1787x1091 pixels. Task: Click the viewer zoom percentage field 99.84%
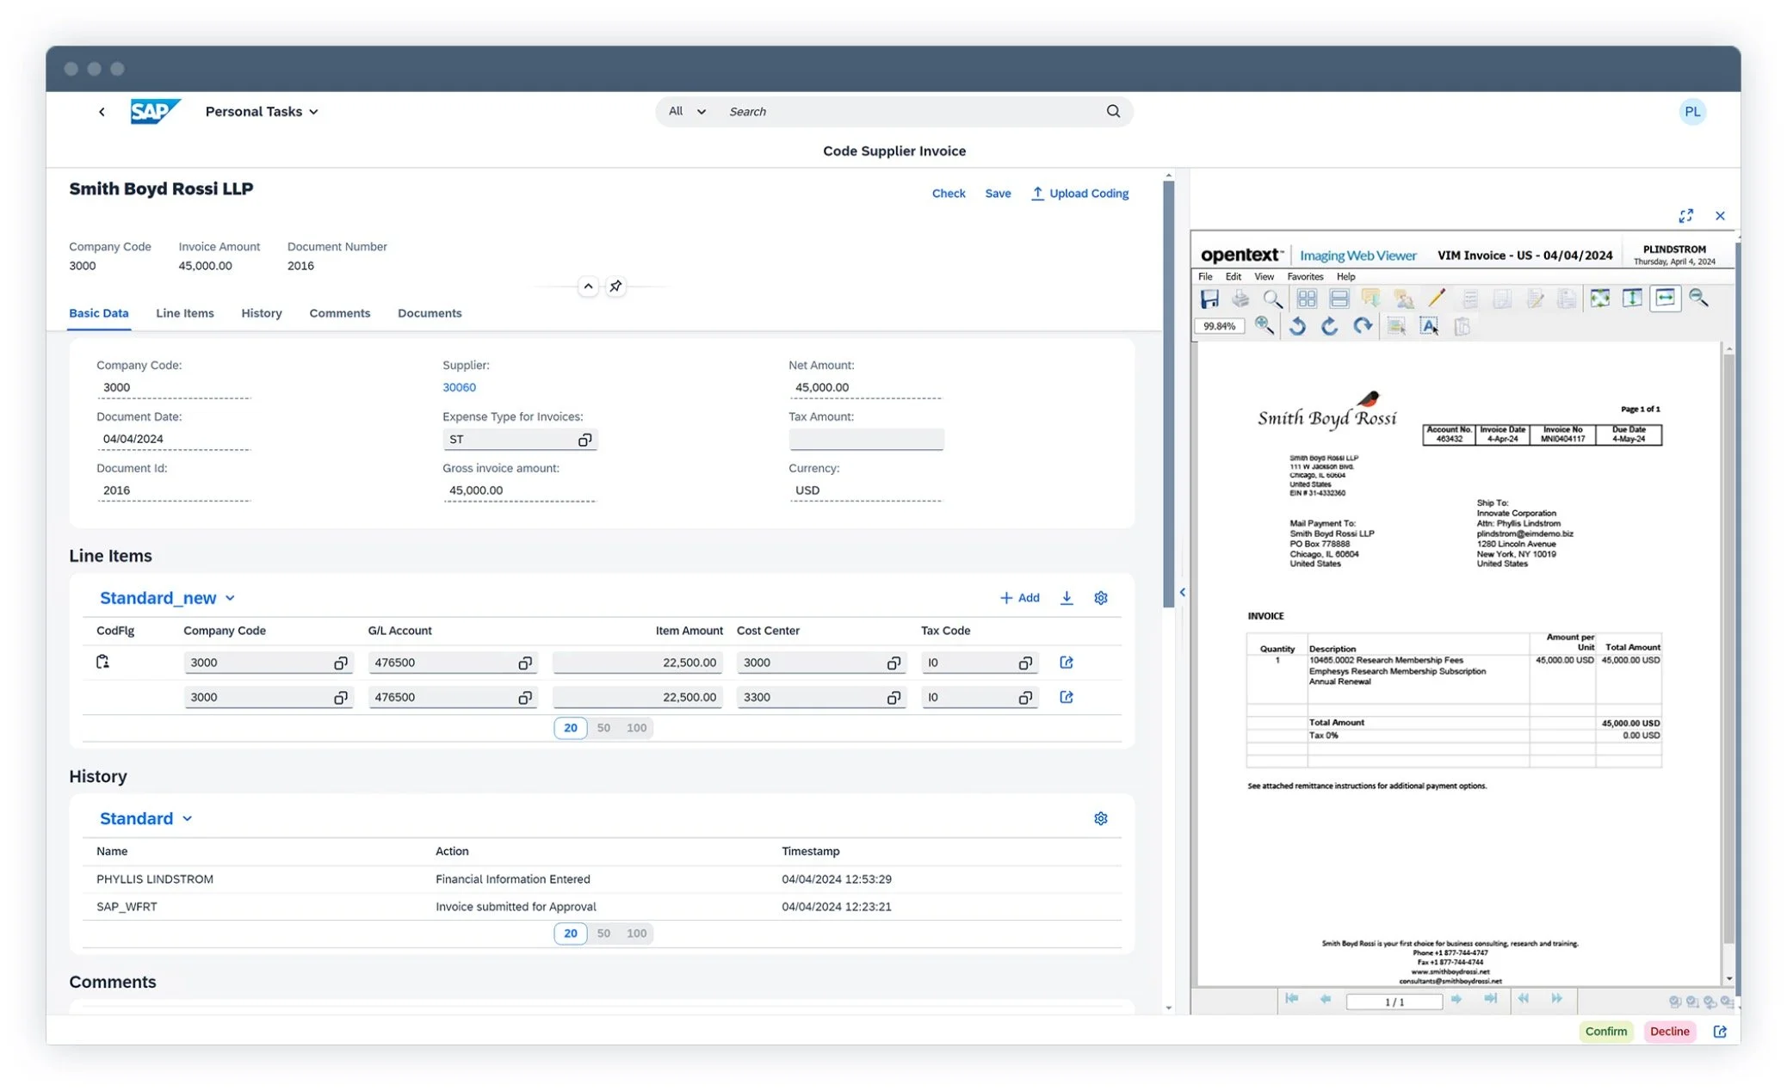[1219, 326]
